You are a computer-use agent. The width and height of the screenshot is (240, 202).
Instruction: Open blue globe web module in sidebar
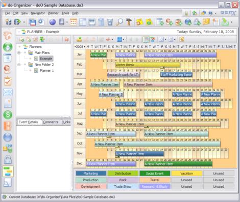pos(8,137)
